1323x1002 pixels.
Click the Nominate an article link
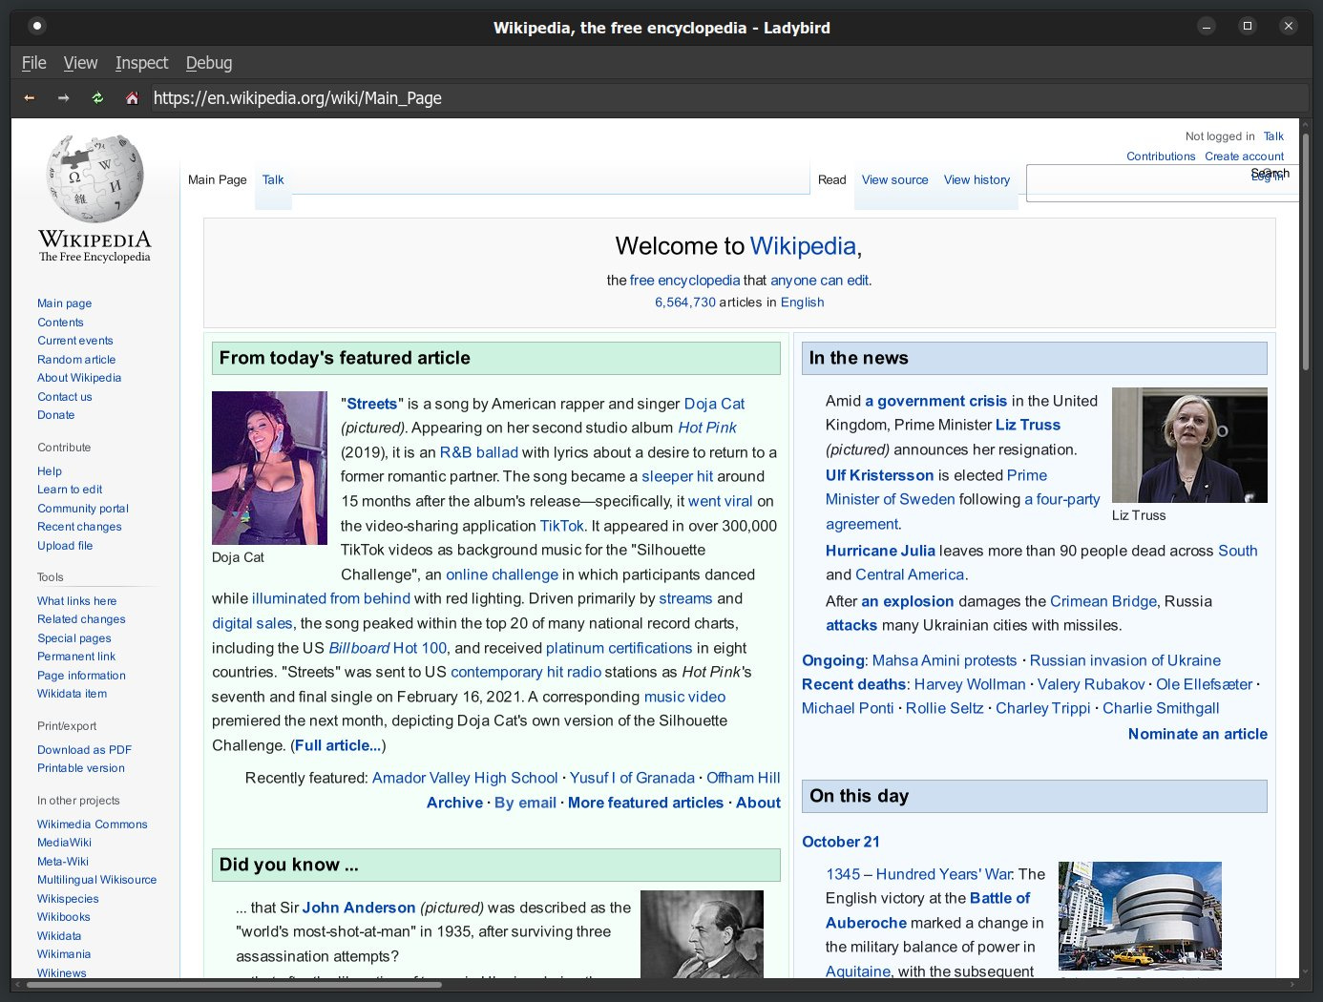(1198, 734)
